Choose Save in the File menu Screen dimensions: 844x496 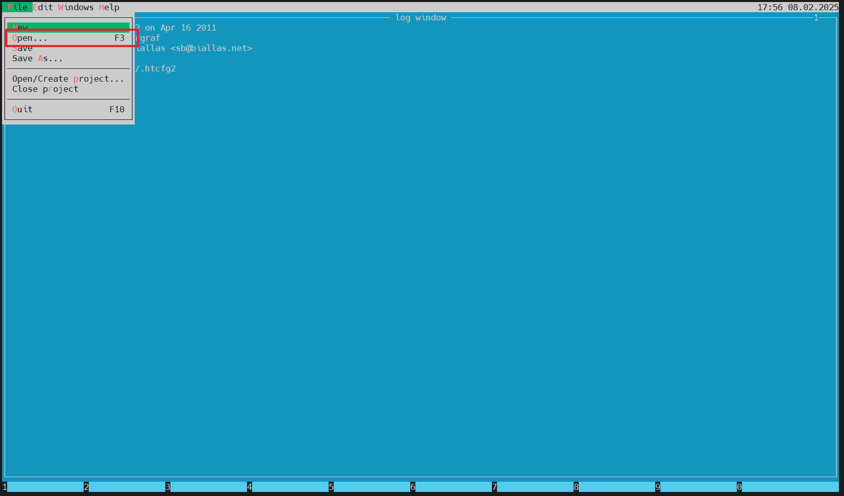pyautogui.click(x=68, y=48)
